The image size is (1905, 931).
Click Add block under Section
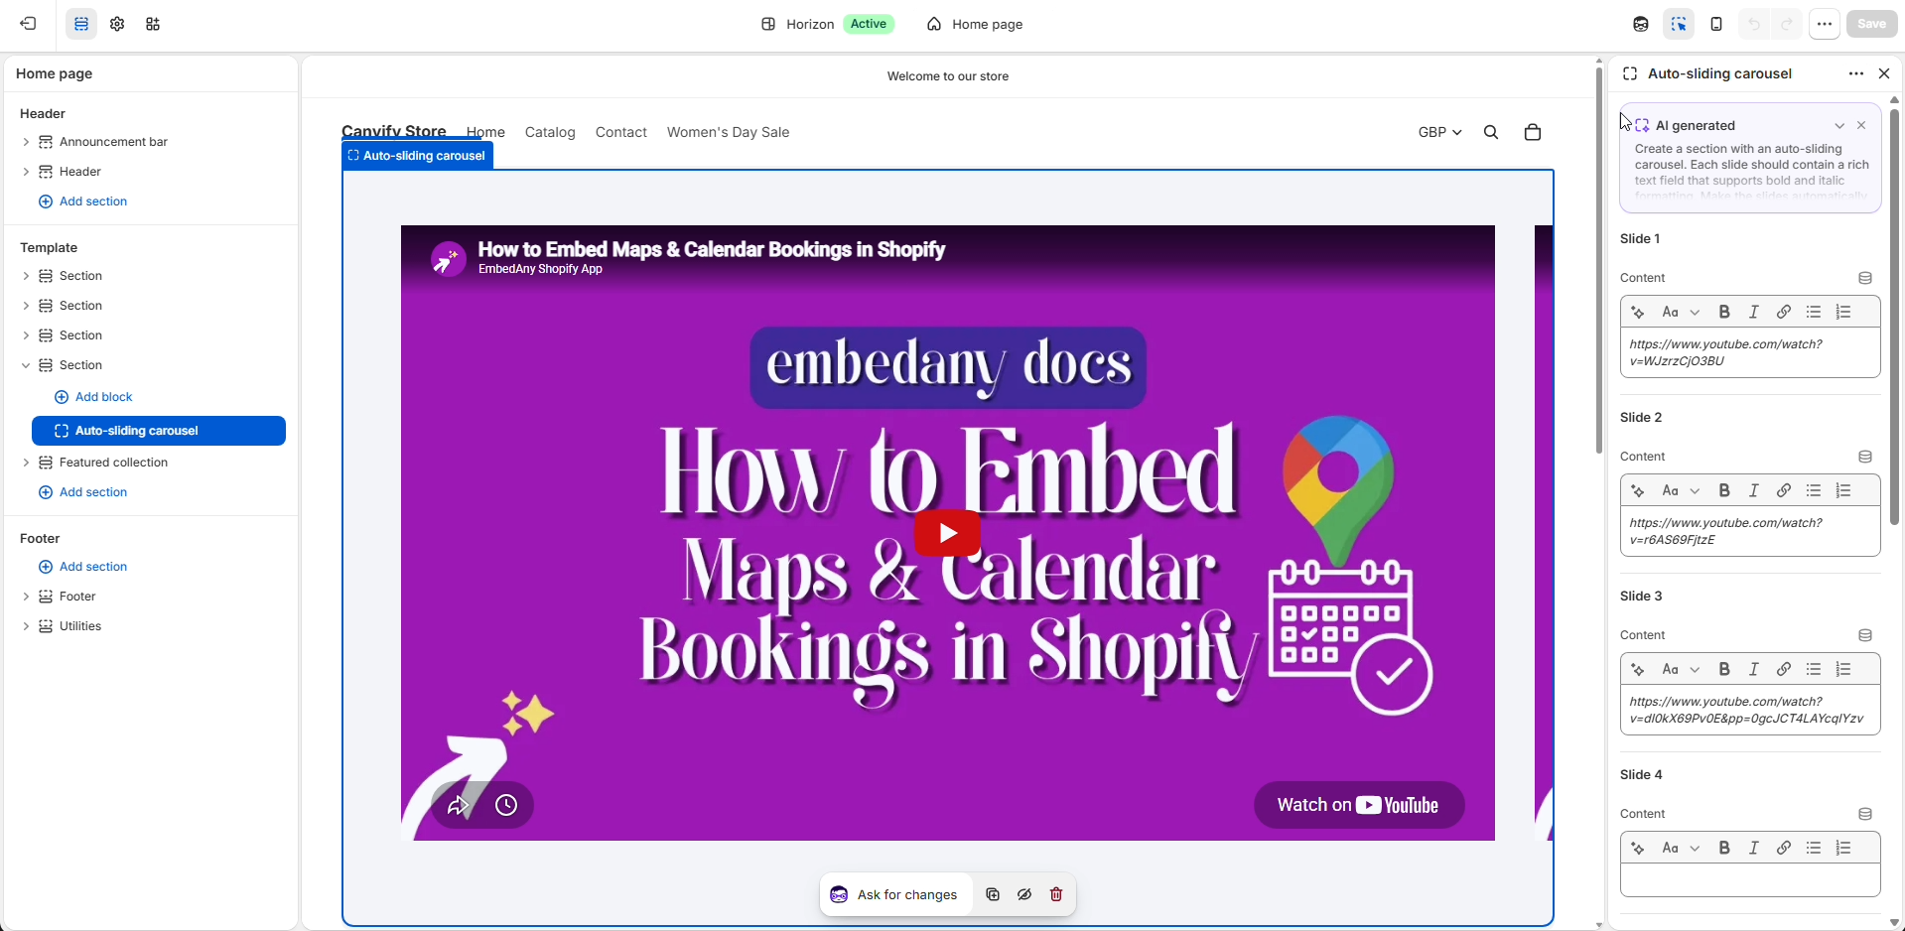point(93,397)
